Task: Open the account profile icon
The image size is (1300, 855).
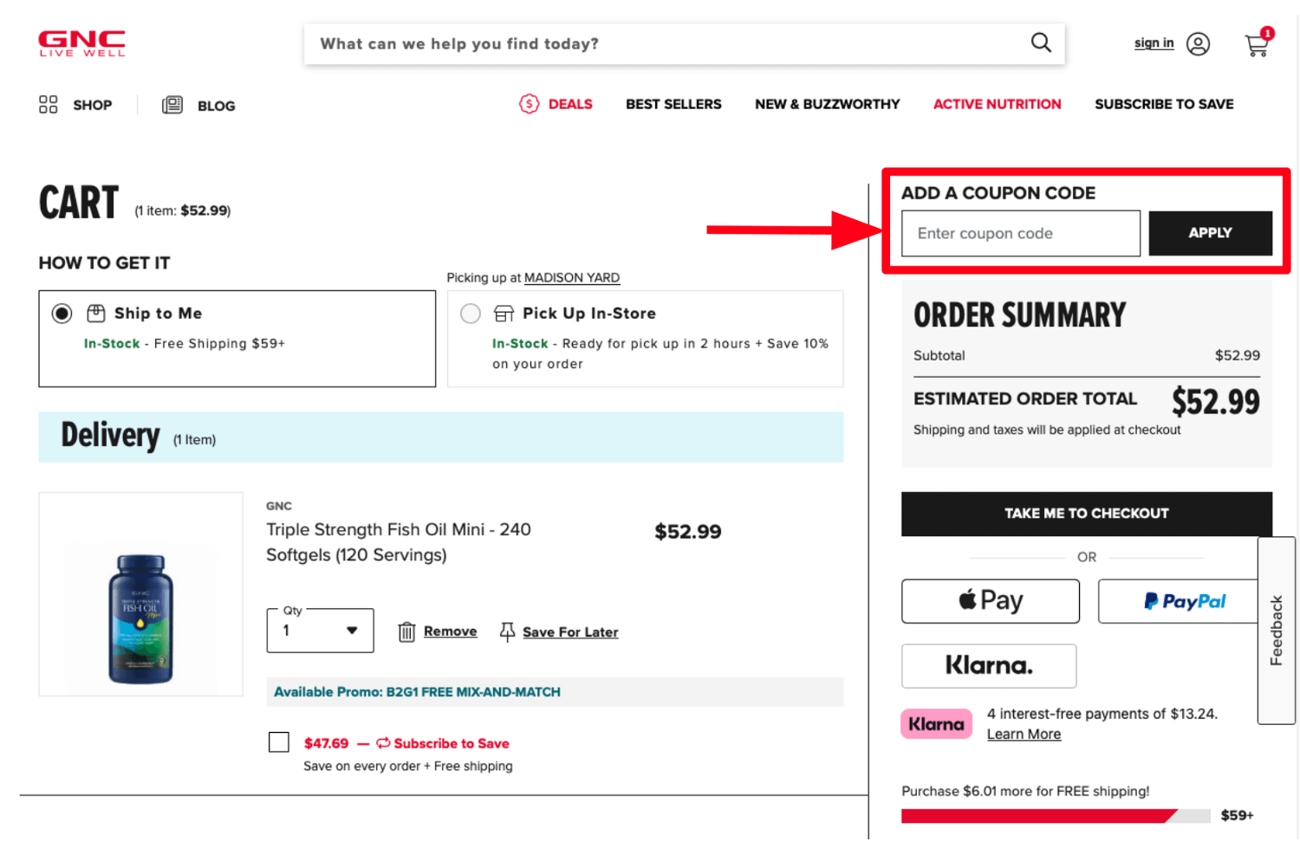Action: (1198, 44)
